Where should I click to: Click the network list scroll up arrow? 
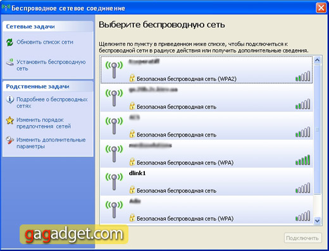coord(317,61)
